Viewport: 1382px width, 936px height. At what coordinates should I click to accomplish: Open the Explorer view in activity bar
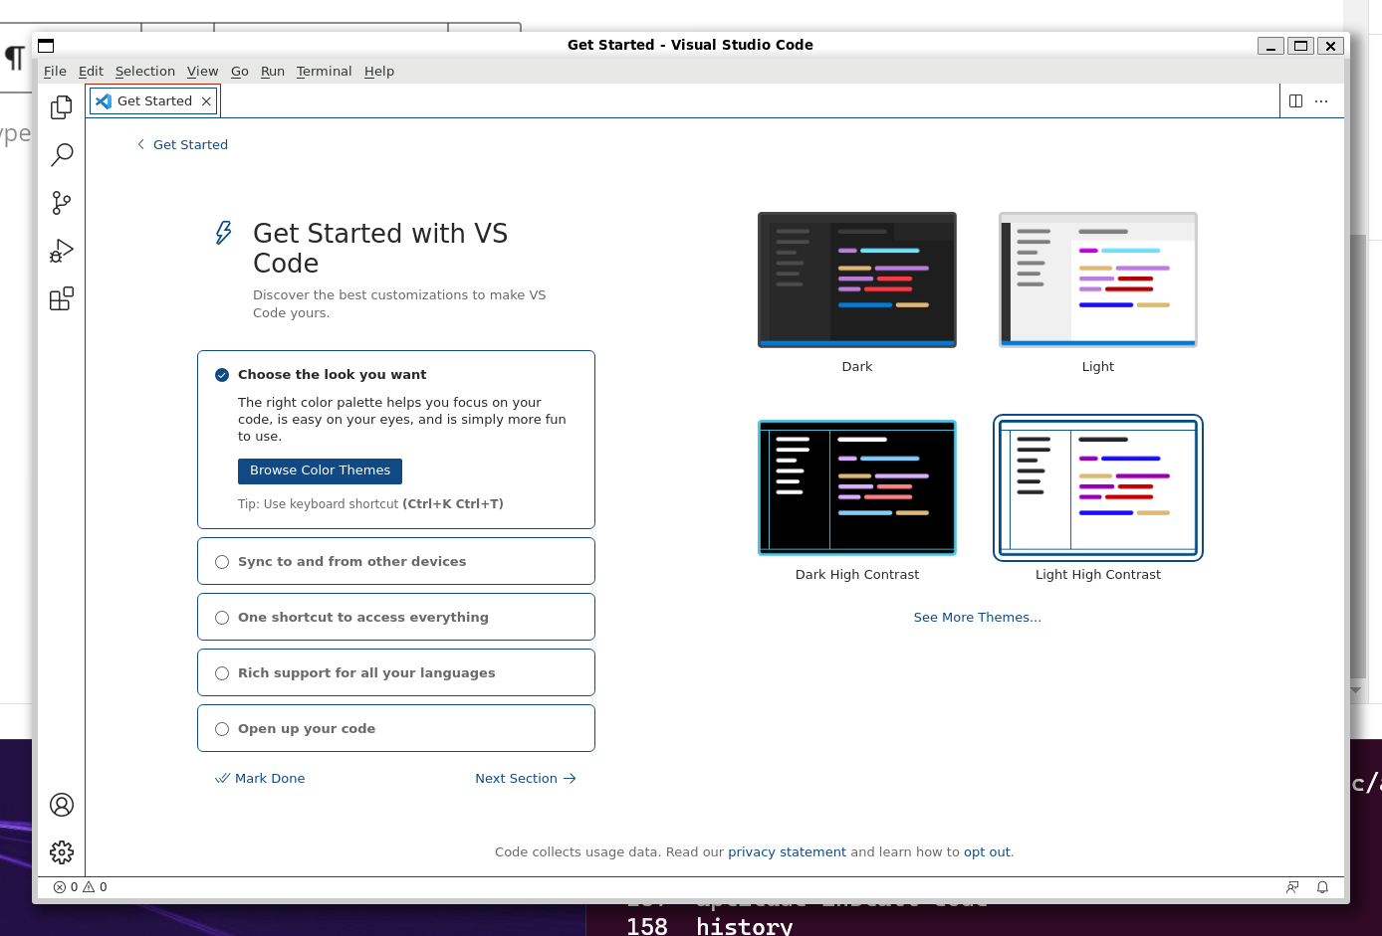[62, 107]
